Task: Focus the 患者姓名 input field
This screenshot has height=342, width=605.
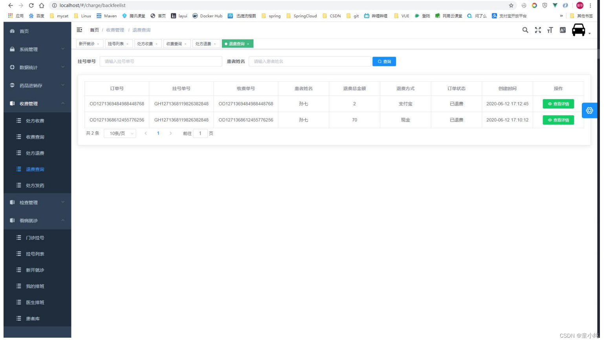Action: pos(310,61)
